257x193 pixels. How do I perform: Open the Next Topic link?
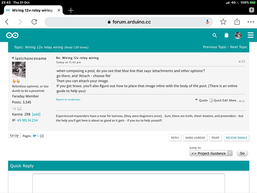click(238, 47)
